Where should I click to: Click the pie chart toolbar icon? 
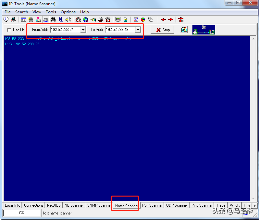pyautogui.click(x=143, y=20)
